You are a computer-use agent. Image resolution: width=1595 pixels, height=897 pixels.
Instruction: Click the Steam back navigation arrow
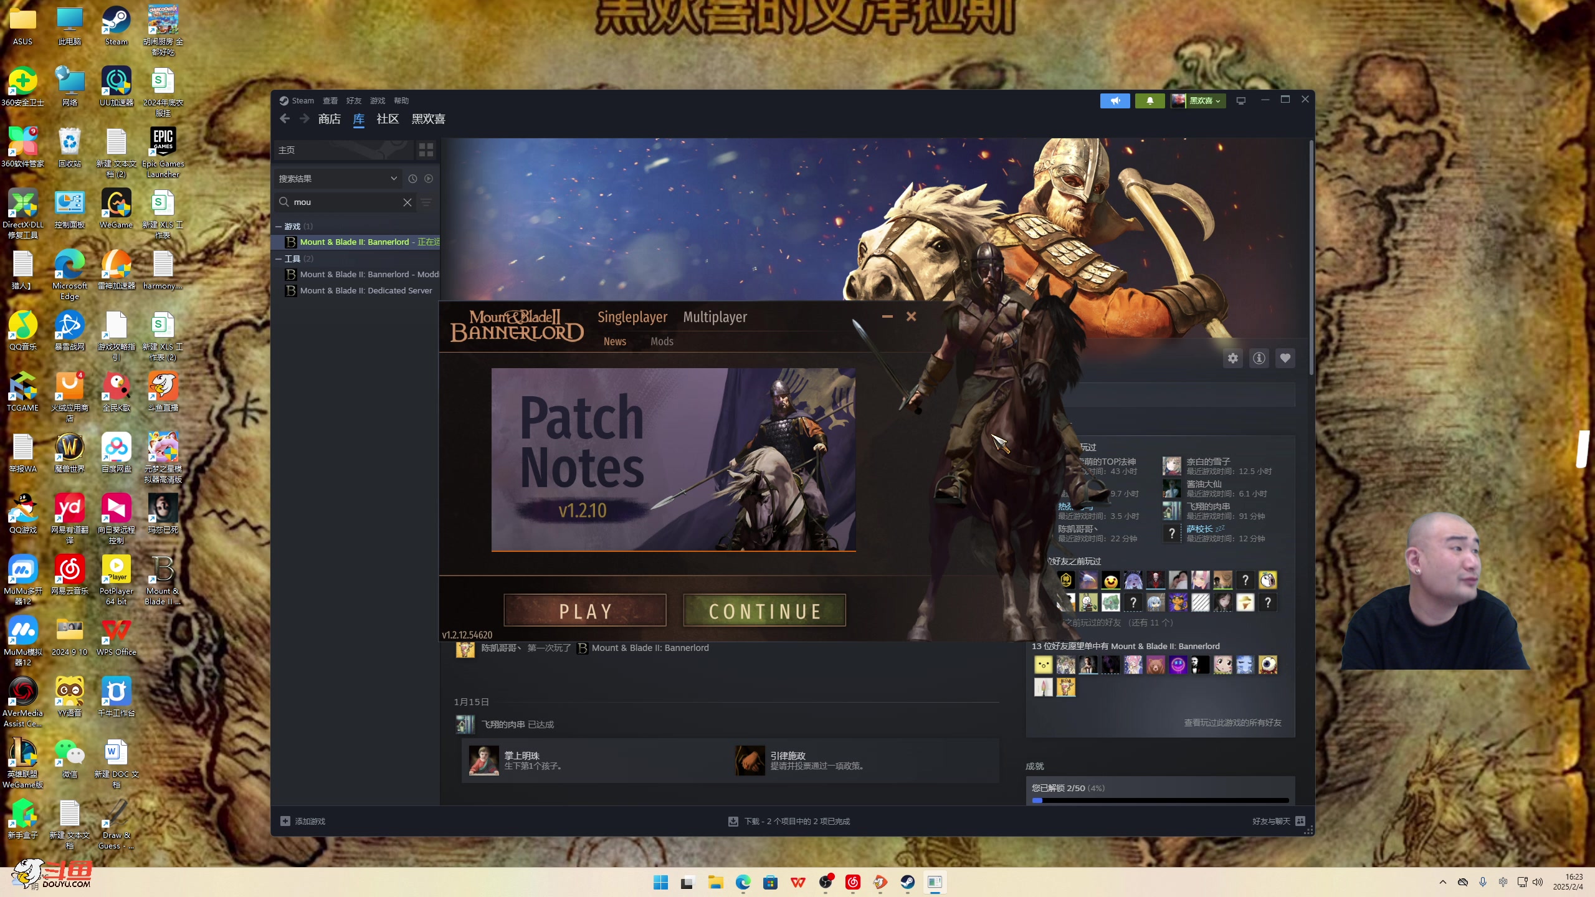(x=285, y=118)
